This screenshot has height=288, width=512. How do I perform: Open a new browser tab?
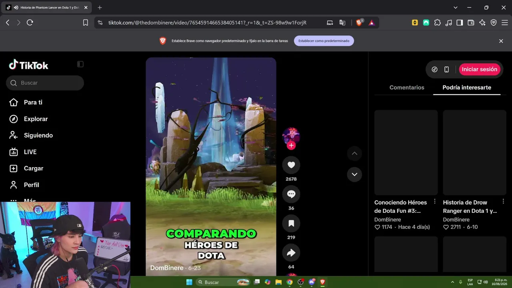coord(100,8)
